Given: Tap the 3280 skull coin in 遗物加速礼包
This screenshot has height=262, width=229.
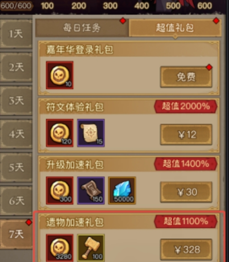Looking at the screenshot, I should coord(60,248).
